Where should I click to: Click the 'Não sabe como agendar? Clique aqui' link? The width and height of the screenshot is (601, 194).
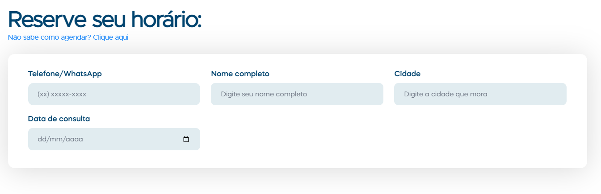68,37
